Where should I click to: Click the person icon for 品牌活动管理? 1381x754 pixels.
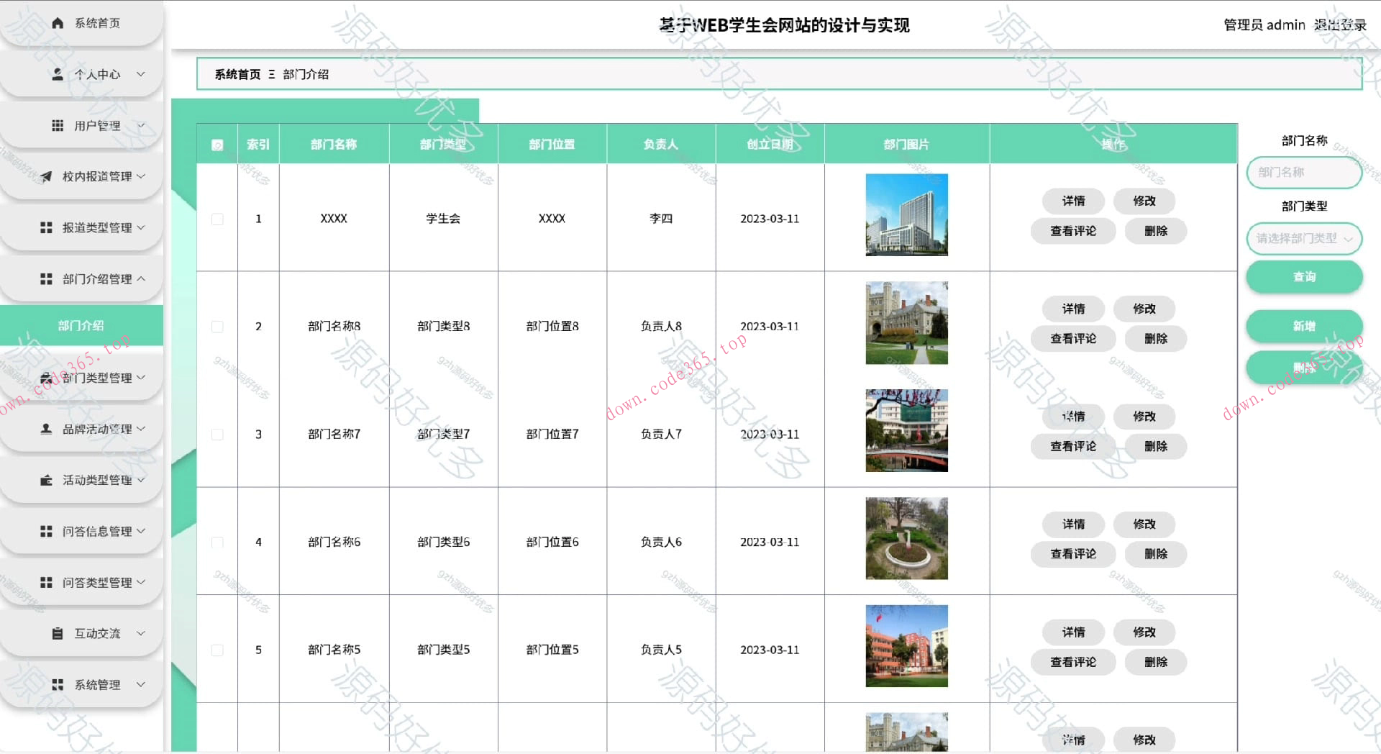click(46, 429)
